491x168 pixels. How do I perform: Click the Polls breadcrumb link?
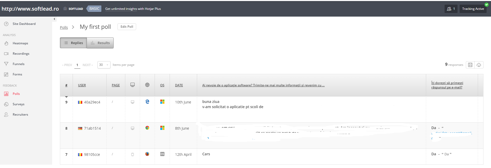64,27
